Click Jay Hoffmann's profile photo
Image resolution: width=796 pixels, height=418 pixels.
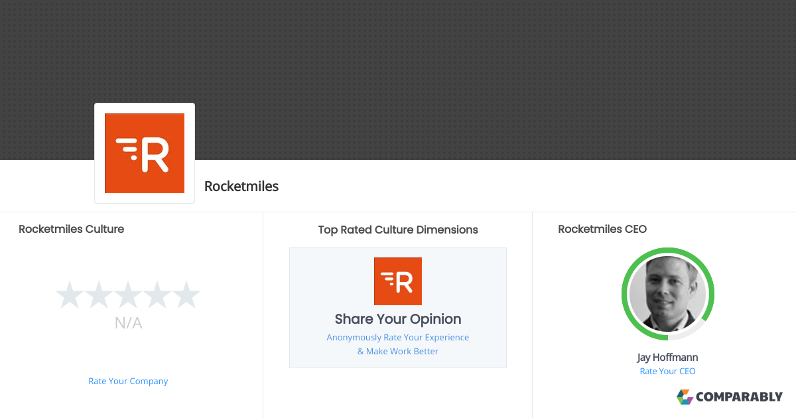click(667, 294)
